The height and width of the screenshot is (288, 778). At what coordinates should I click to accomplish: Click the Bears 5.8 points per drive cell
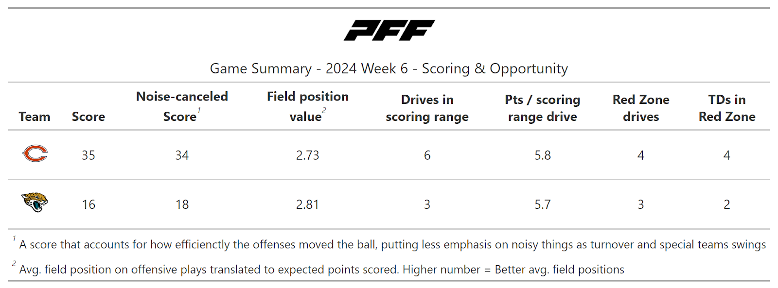pos(542,155)
